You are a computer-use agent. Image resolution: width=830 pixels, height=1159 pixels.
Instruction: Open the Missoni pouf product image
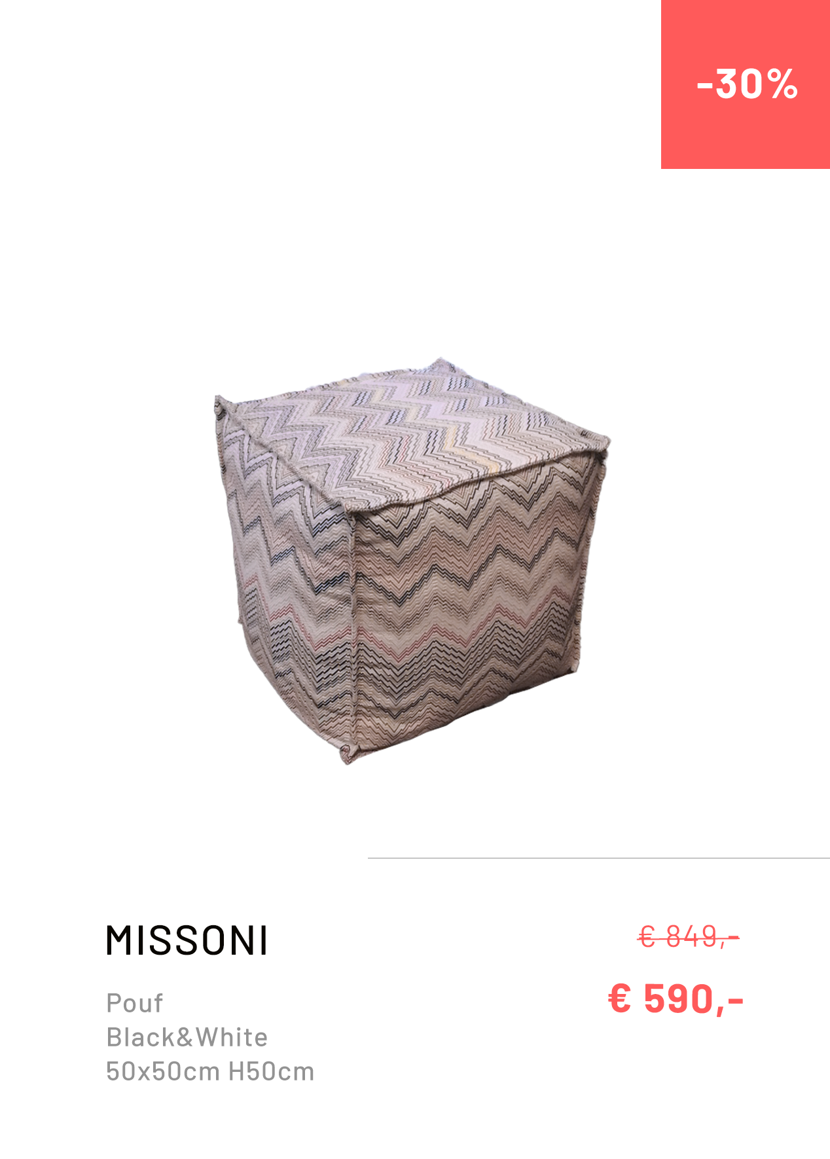[412, 561]
